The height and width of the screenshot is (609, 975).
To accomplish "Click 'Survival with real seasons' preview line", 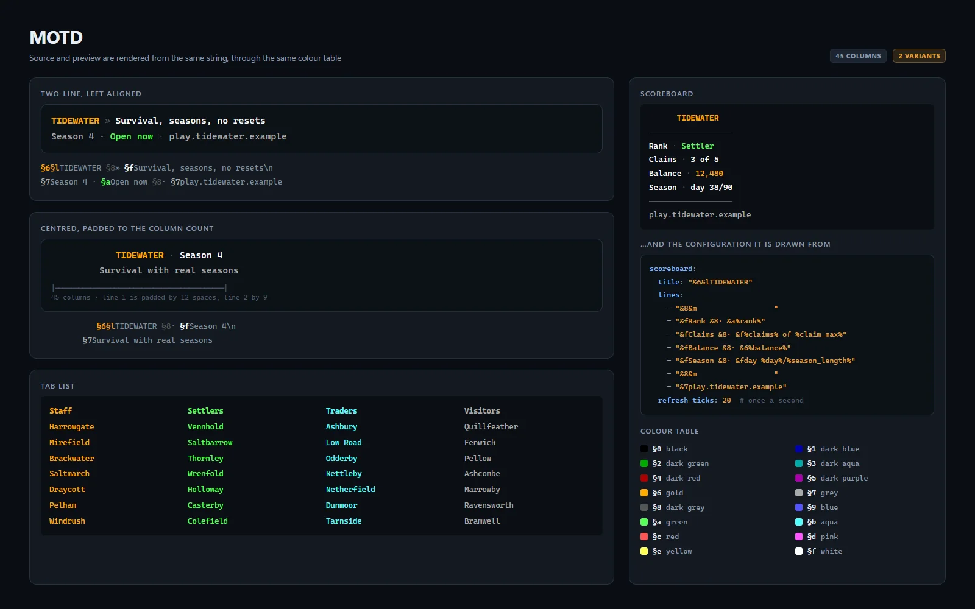I will tap(169, 270).
